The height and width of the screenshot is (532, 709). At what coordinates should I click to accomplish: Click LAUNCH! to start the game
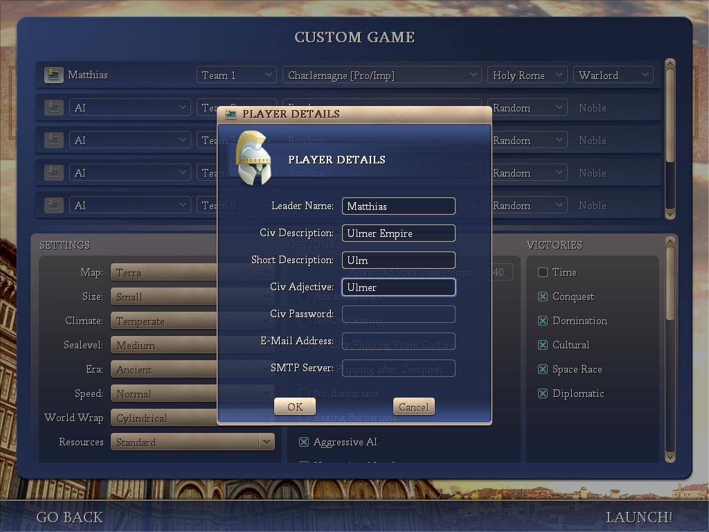click(x=639, y=517)
